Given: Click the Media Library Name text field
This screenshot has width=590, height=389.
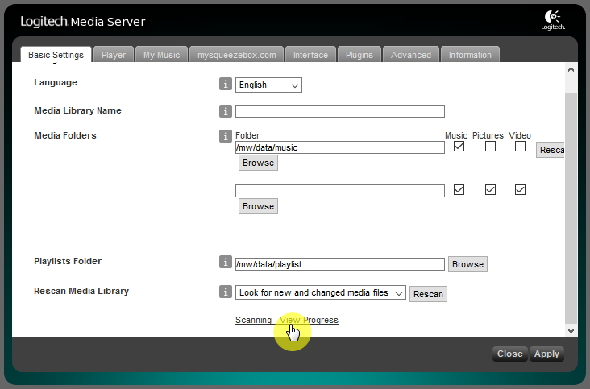Looking at the screenshot, I should coord(339,111).
